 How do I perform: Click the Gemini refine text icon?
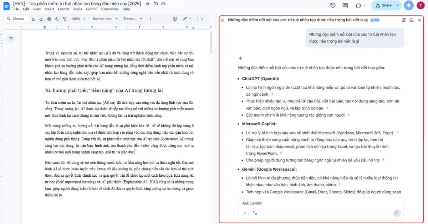(x=174, y=19)
